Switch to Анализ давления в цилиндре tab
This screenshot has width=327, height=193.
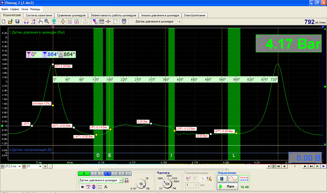click(x=160, y=15)
